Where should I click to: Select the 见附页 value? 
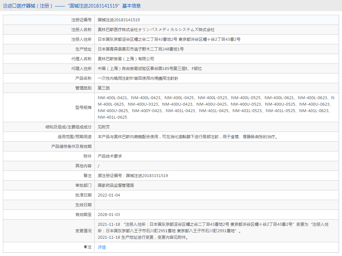click(104, 127)
